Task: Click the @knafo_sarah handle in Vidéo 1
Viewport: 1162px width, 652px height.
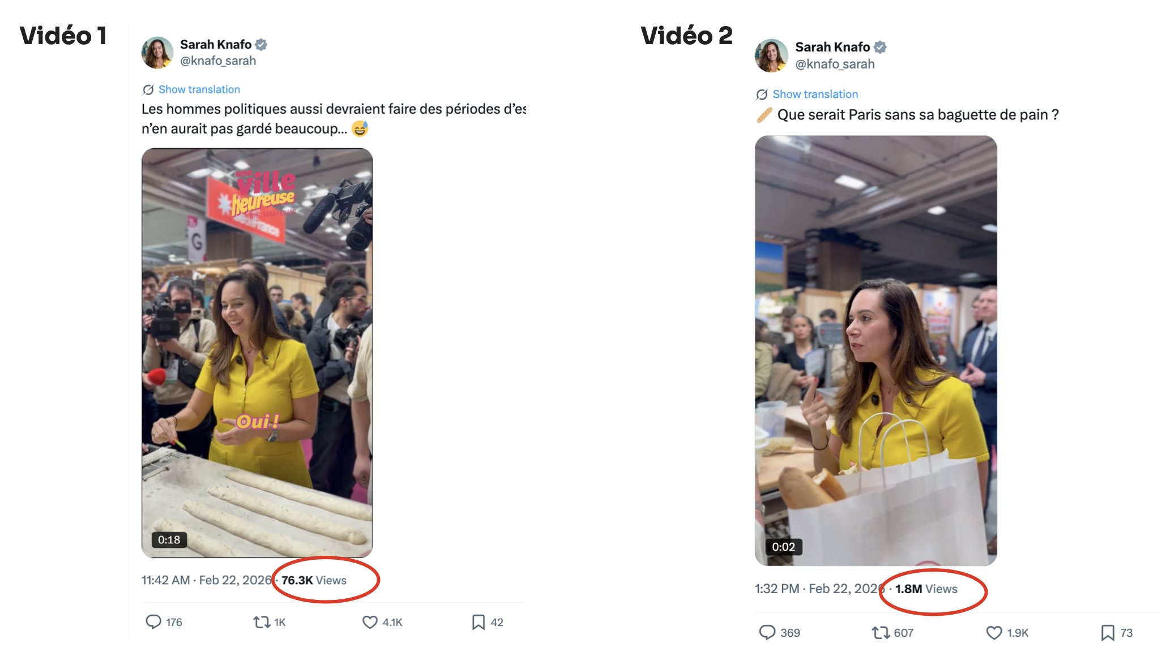Action: pos(218,61)
